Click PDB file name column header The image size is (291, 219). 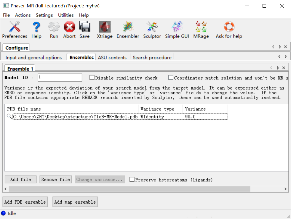(x=71, y=109)
